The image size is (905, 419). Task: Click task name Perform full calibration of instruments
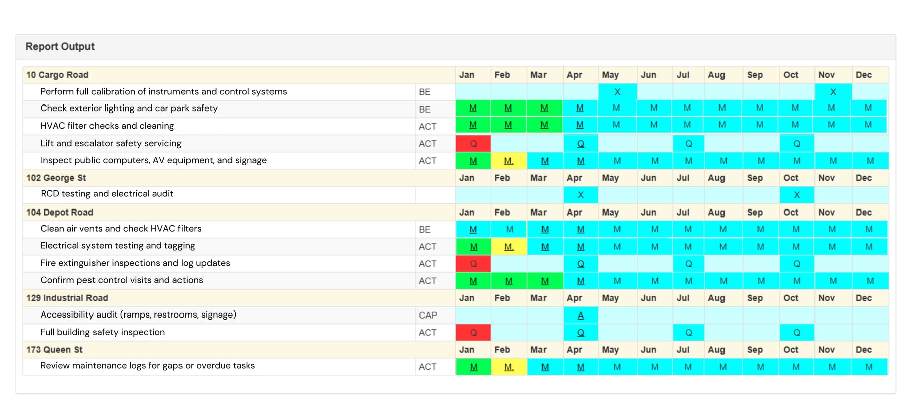point(163,91)
